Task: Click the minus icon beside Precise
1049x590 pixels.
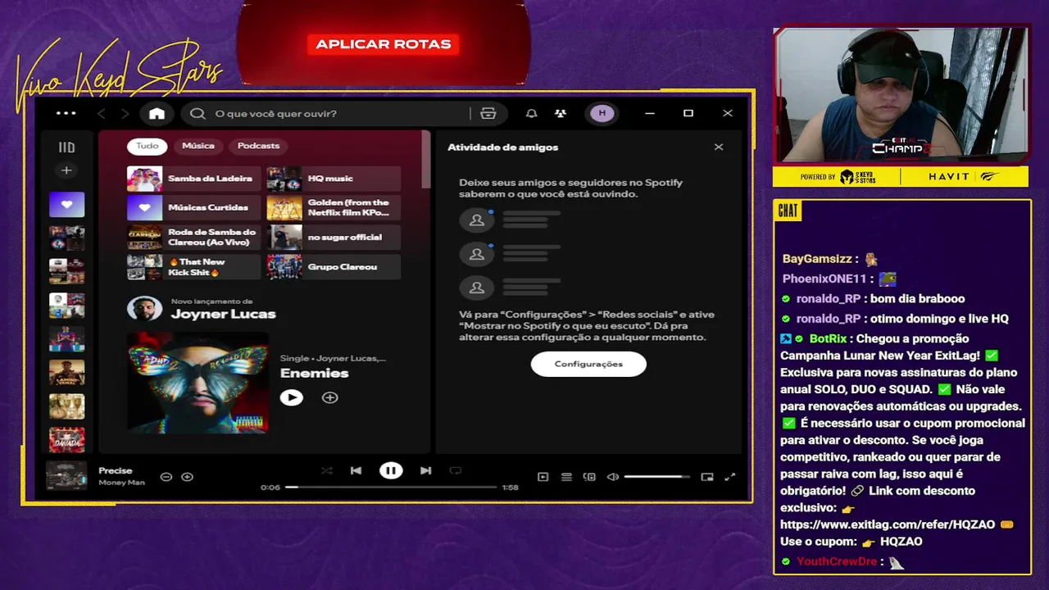Action: pyautogui.click(x=166, y=476)
